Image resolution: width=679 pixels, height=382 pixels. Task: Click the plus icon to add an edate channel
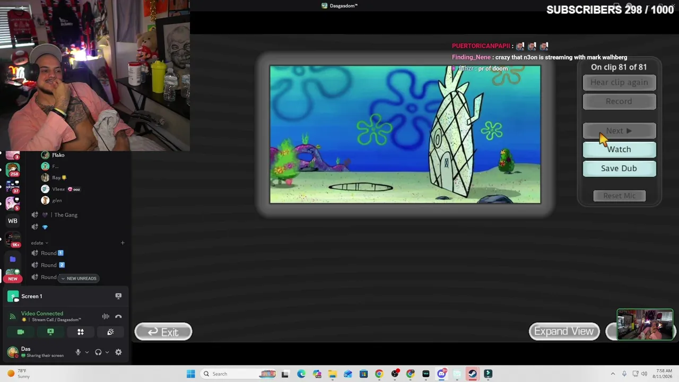coord(123,243)
